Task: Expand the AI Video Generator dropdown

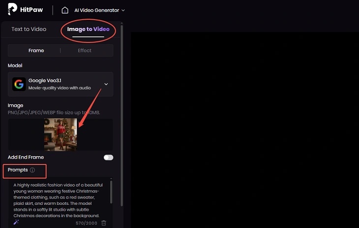Action: click(x=99, y=10)
